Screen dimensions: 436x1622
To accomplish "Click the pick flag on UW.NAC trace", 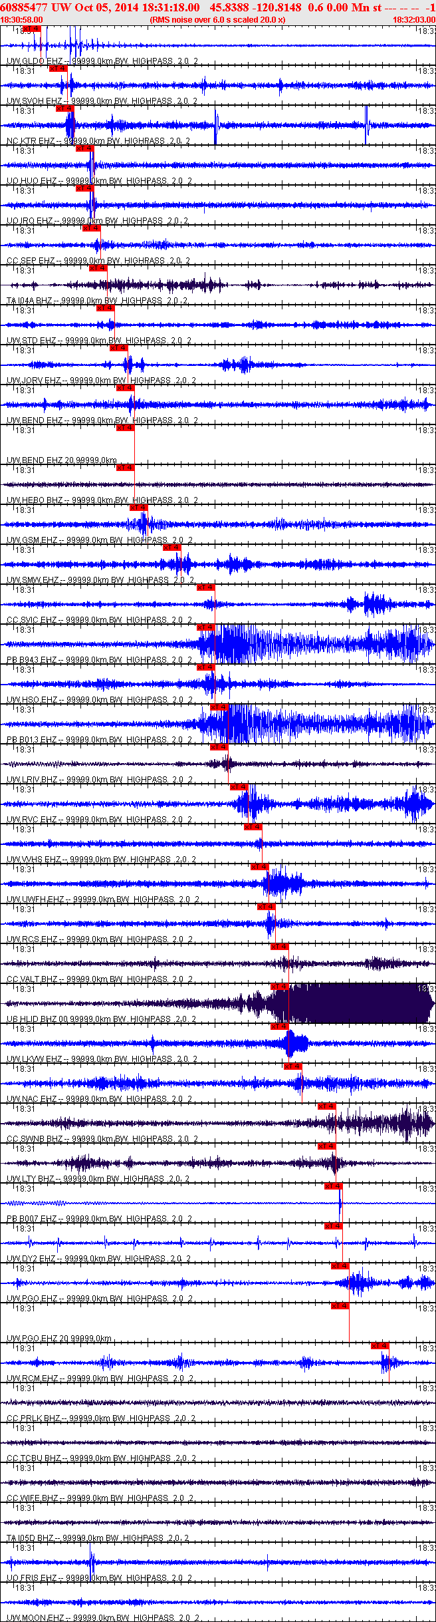I will [x=293, y=1066].
